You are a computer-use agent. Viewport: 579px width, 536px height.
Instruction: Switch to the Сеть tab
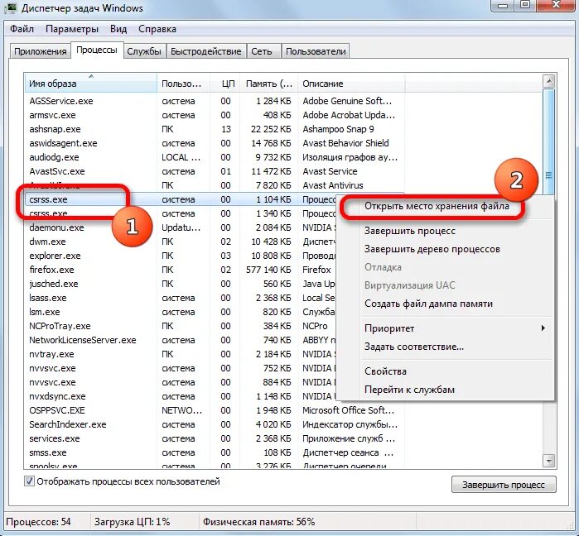262,51
